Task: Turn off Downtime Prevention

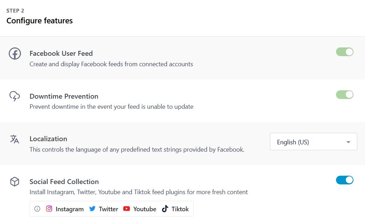Action: (345, 94)
